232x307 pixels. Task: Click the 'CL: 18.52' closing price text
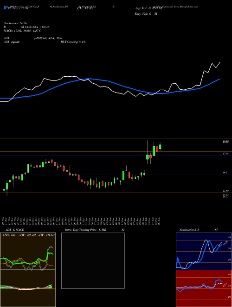pos(85,8)
